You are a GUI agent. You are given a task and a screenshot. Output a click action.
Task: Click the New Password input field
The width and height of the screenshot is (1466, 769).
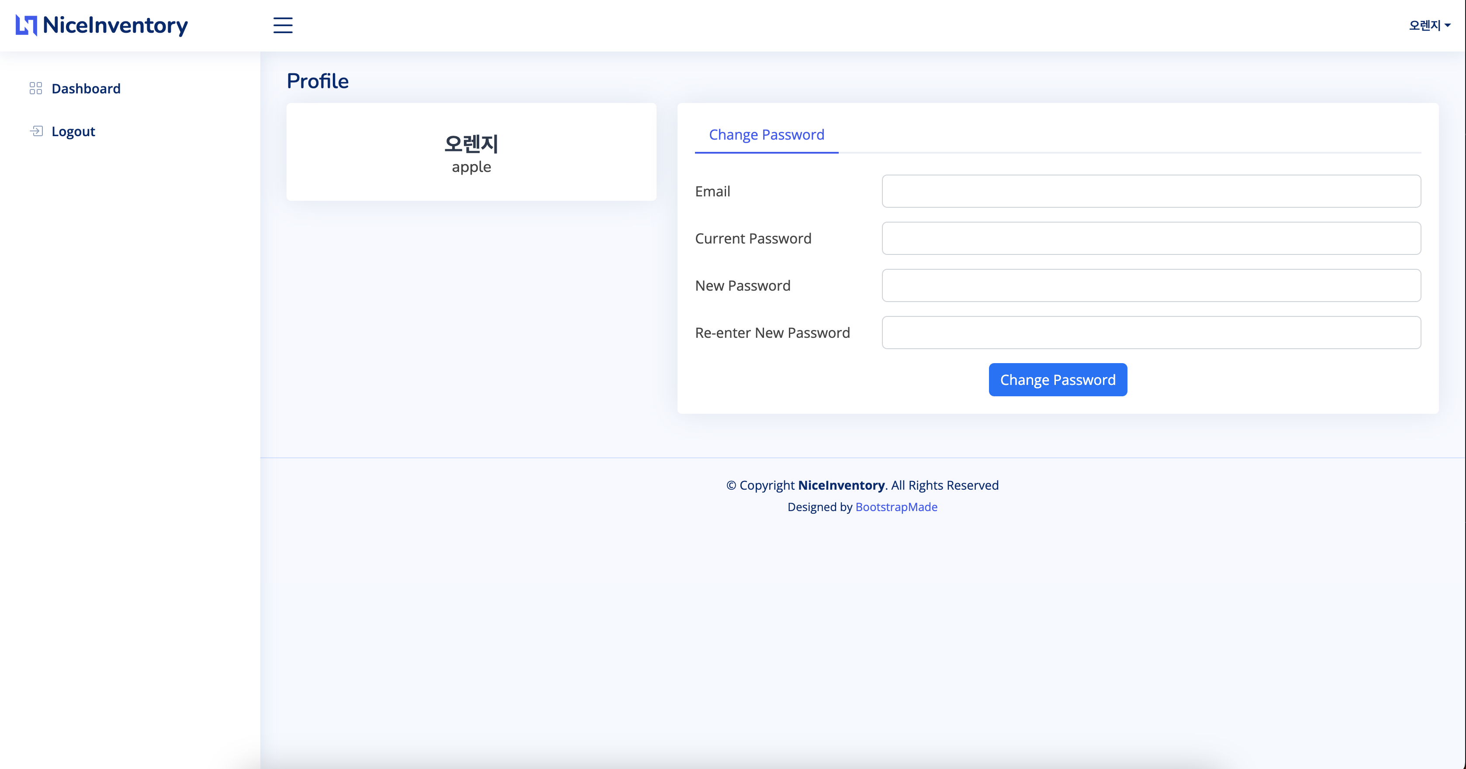(1151, 285)
